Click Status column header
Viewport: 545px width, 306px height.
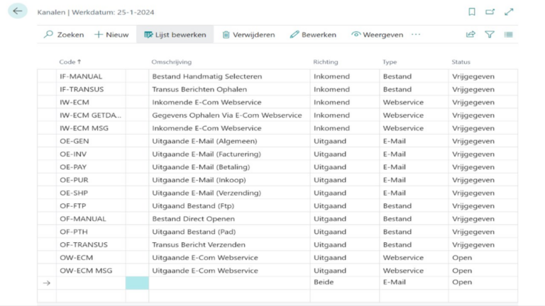tap(461, 62)
